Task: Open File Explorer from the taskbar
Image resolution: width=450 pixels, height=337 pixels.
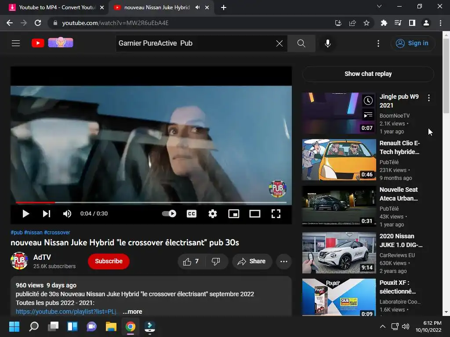Action: point(111,326)
